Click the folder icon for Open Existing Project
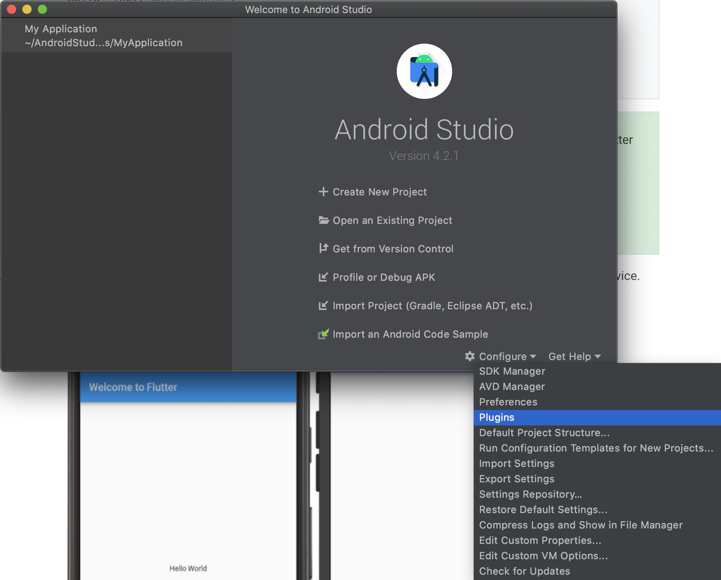This screenshot has height=580, width=721. click(324, 220)
